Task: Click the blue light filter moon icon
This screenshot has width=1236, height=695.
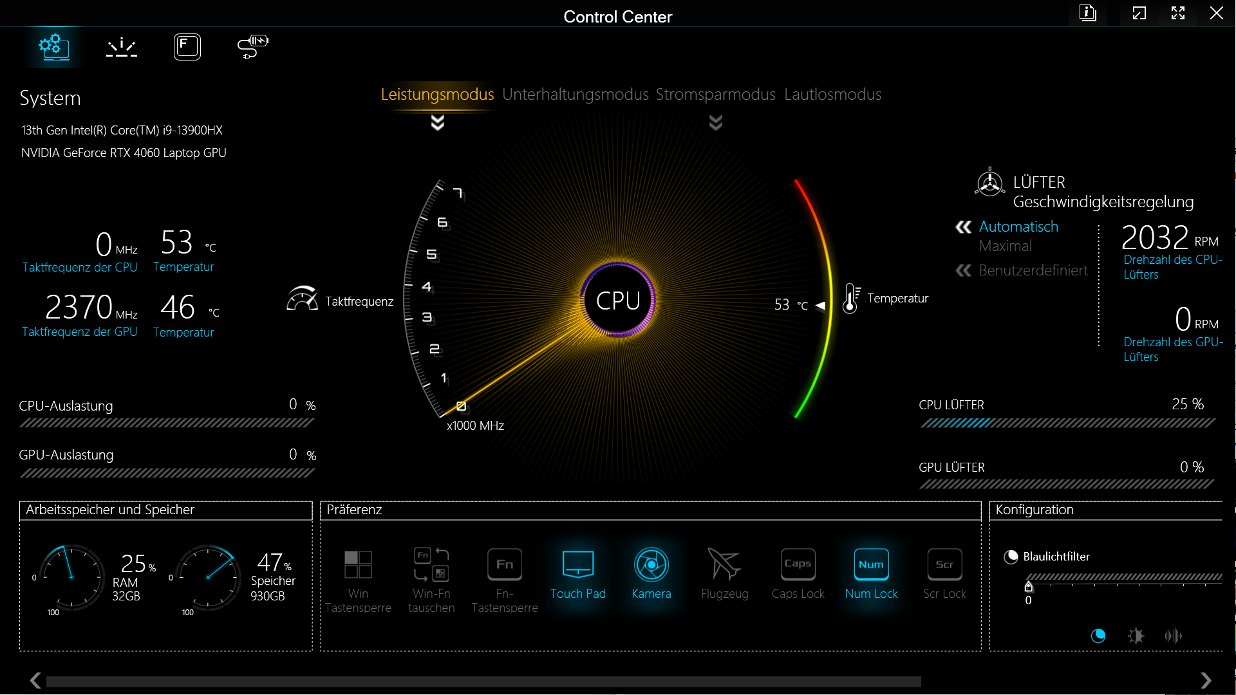Action: point(1098,636)
